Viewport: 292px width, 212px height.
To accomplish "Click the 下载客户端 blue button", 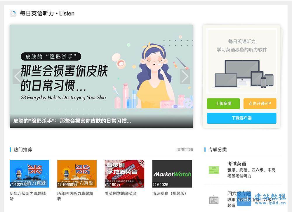I will tap(241, 118).
